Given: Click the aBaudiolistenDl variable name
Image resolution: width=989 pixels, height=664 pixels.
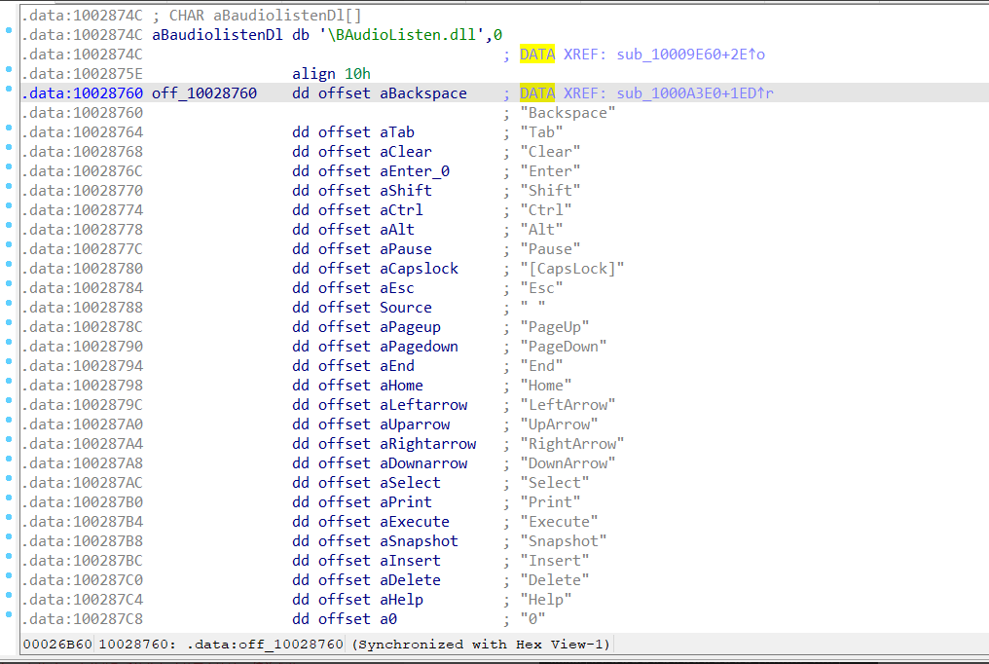Looking at the screenshot, I should (217, 35).
